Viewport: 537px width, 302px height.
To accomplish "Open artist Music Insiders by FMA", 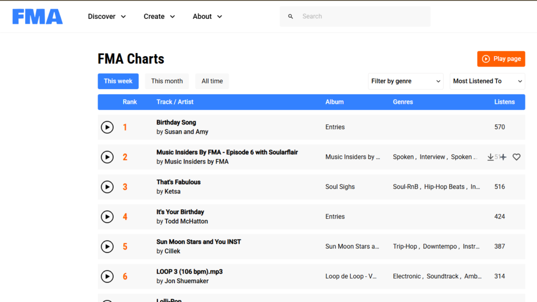I will (197, 161).
